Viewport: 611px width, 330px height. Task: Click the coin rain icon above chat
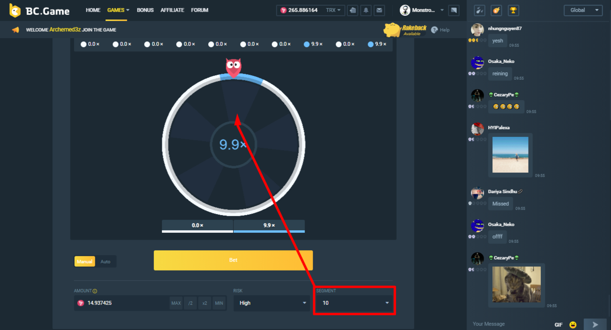[495, 10]
